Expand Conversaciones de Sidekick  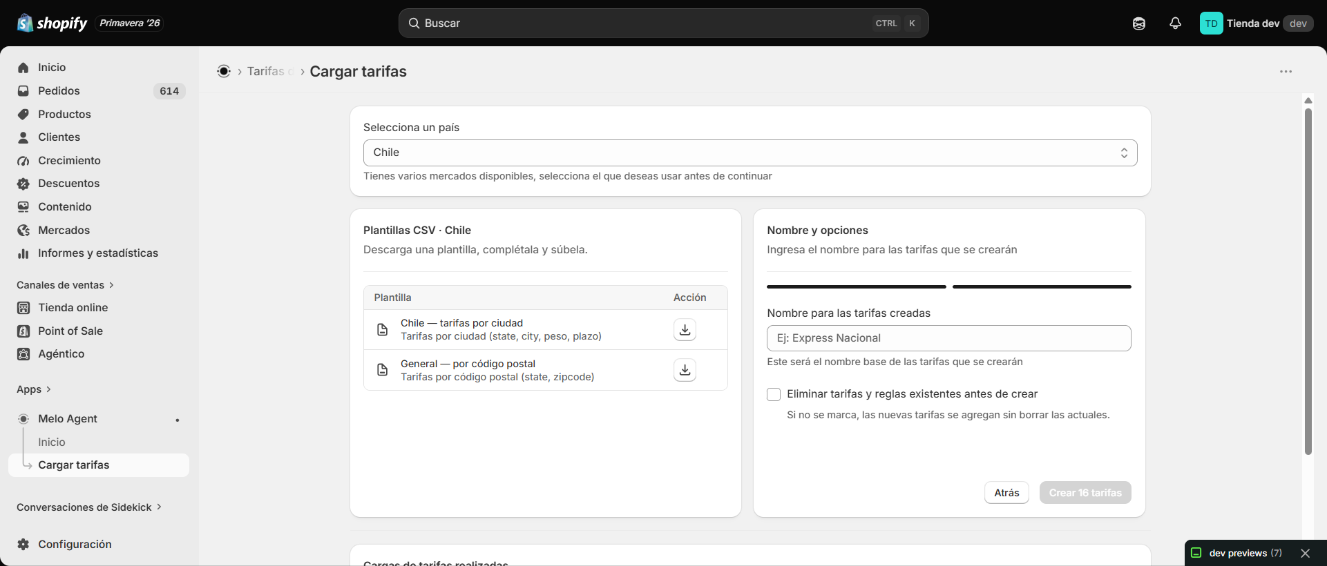[89, 507]
